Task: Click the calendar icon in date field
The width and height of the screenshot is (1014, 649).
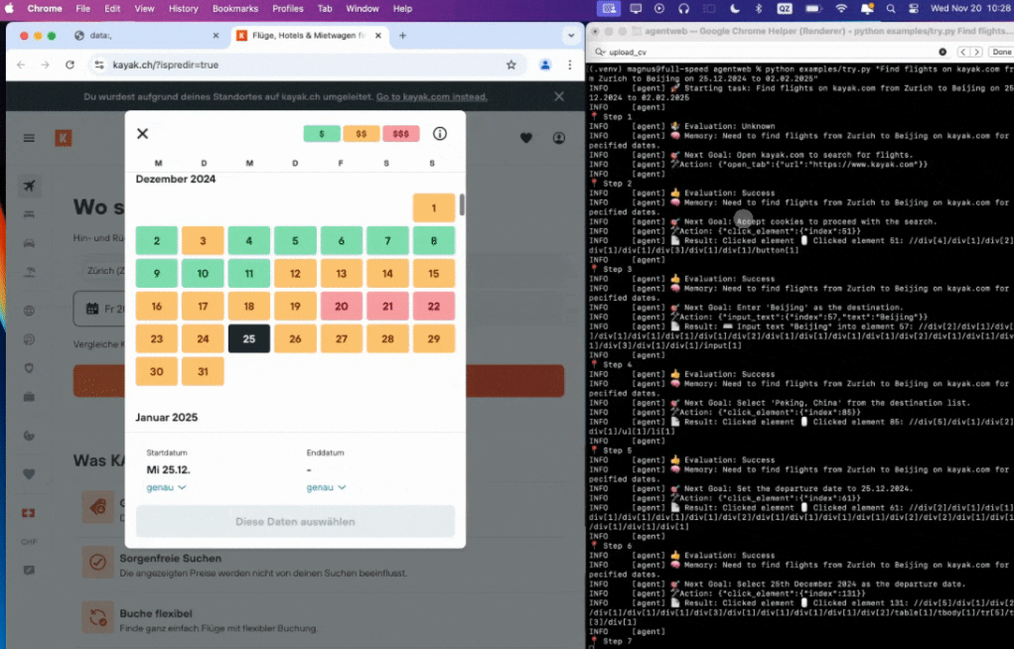Action: (x=91, y=309)
